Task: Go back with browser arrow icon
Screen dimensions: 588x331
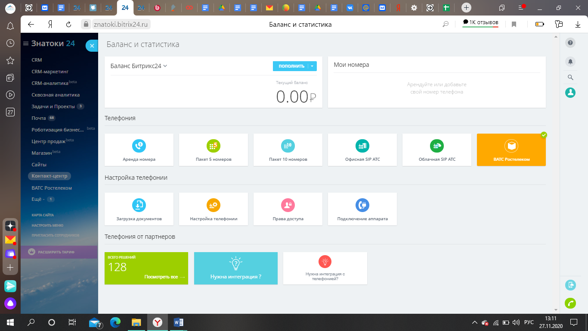Action: [31, 25]
